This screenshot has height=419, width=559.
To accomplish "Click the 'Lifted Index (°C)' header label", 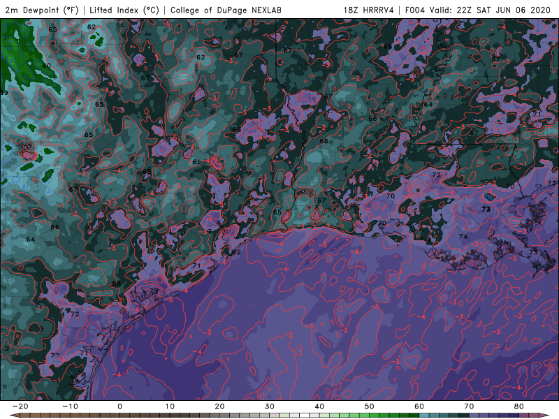I will click(x=124, y=10).
